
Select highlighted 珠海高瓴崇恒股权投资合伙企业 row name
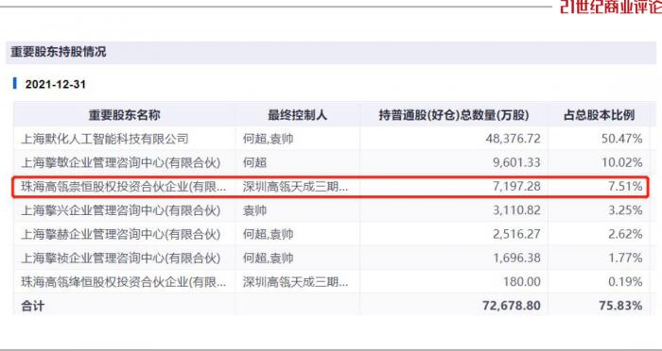click(123, 186)
